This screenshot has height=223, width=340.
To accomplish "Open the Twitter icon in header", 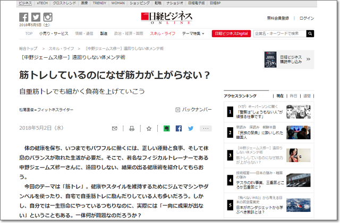I will 36,17.
